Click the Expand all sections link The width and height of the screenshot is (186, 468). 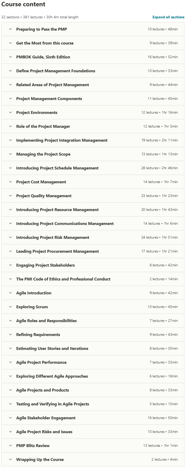tap(168, 17)
